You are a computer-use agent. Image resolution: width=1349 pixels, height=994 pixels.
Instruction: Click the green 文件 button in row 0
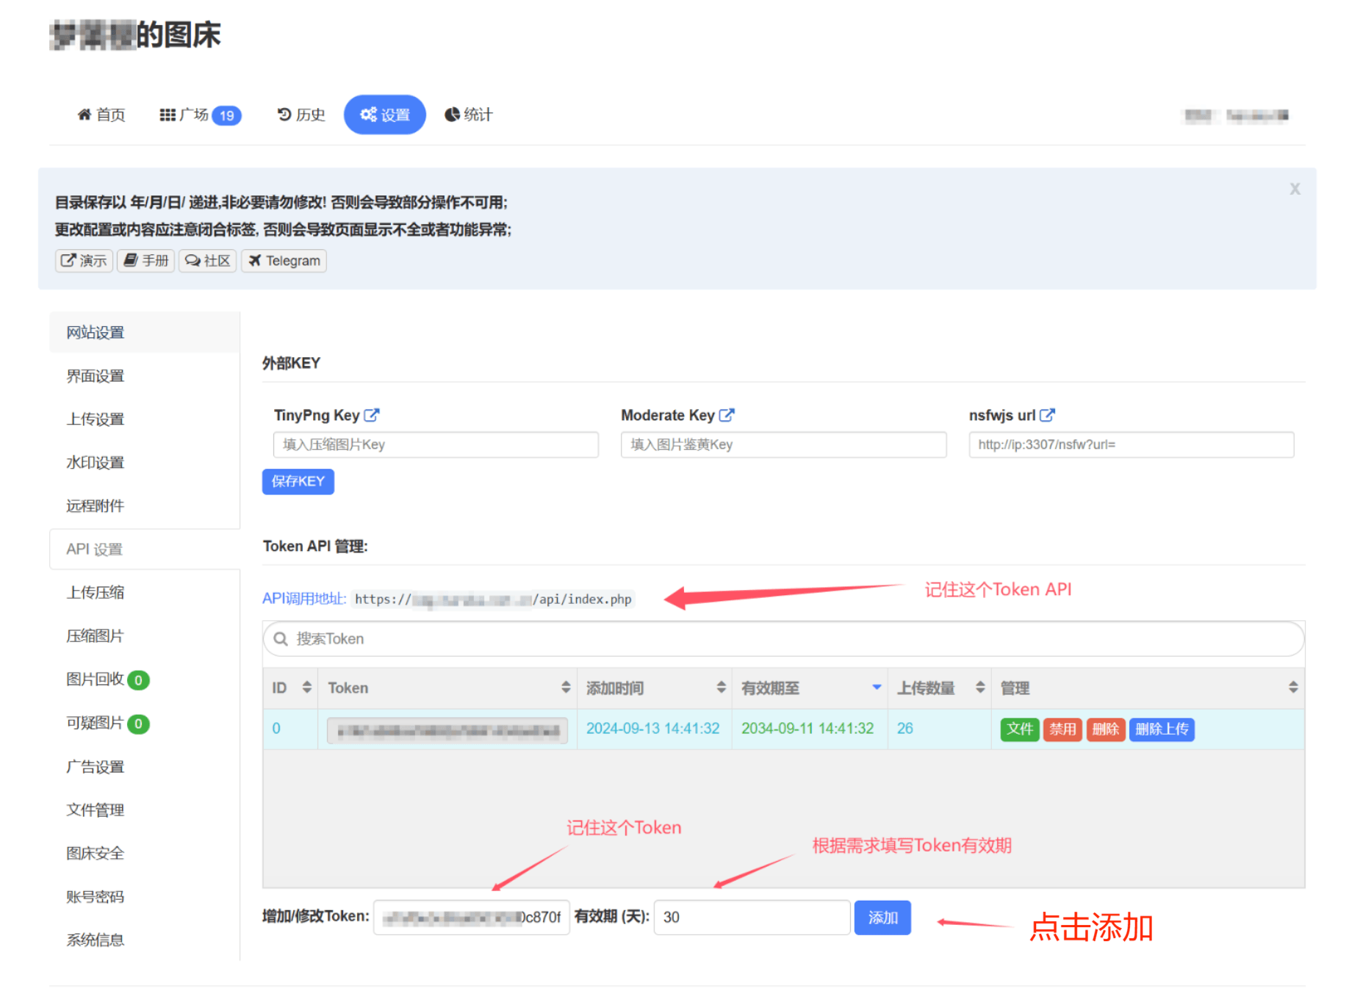pos(1020,730)
